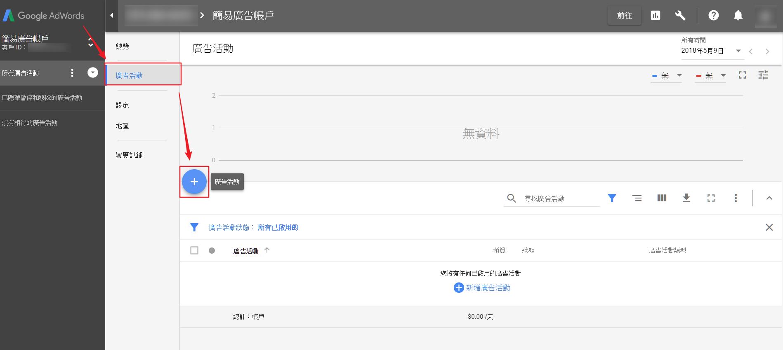Click the download table icon

pyautogui.click(x=686, y=198)
